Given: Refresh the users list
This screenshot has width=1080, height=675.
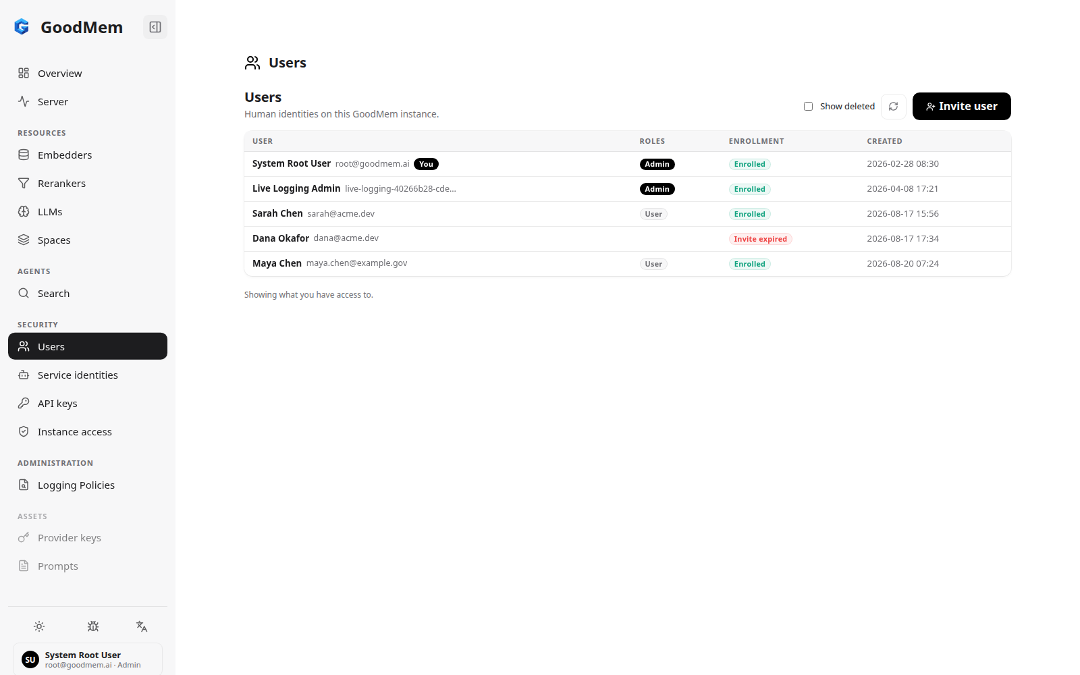Looking at the screenshot, I should click(x=893, y=107).
